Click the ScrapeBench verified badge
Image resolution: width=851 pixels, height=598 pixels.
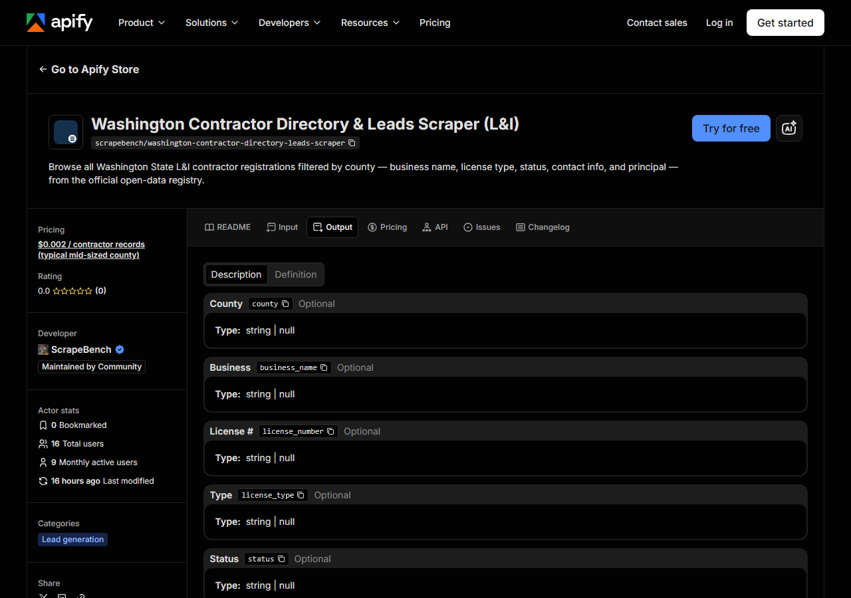[x=120, y=349]
